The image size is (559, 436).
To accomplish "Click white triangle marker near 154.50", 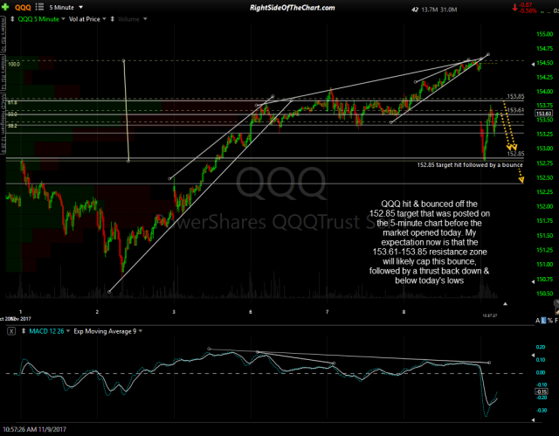I will click(x=533, y=64).
